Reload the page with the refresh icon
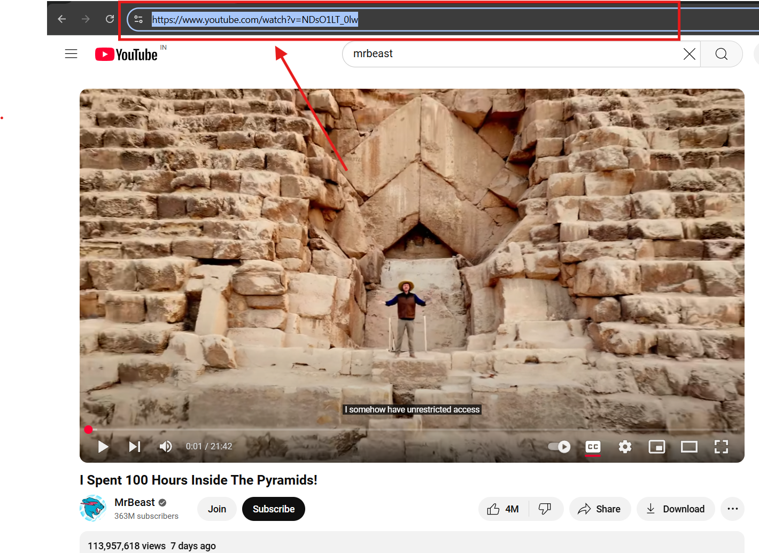The height and width of the screenshot is (553, 759). click(110, 19)
